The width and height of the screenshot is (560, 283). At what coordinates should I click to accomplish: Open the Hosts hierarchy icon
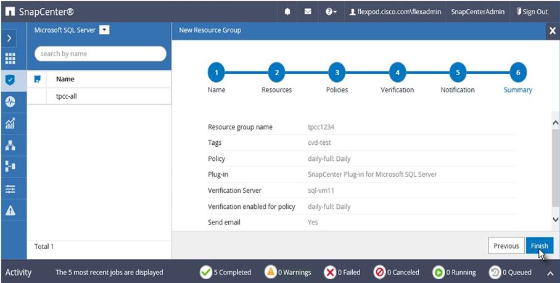[x=10, y=146]
